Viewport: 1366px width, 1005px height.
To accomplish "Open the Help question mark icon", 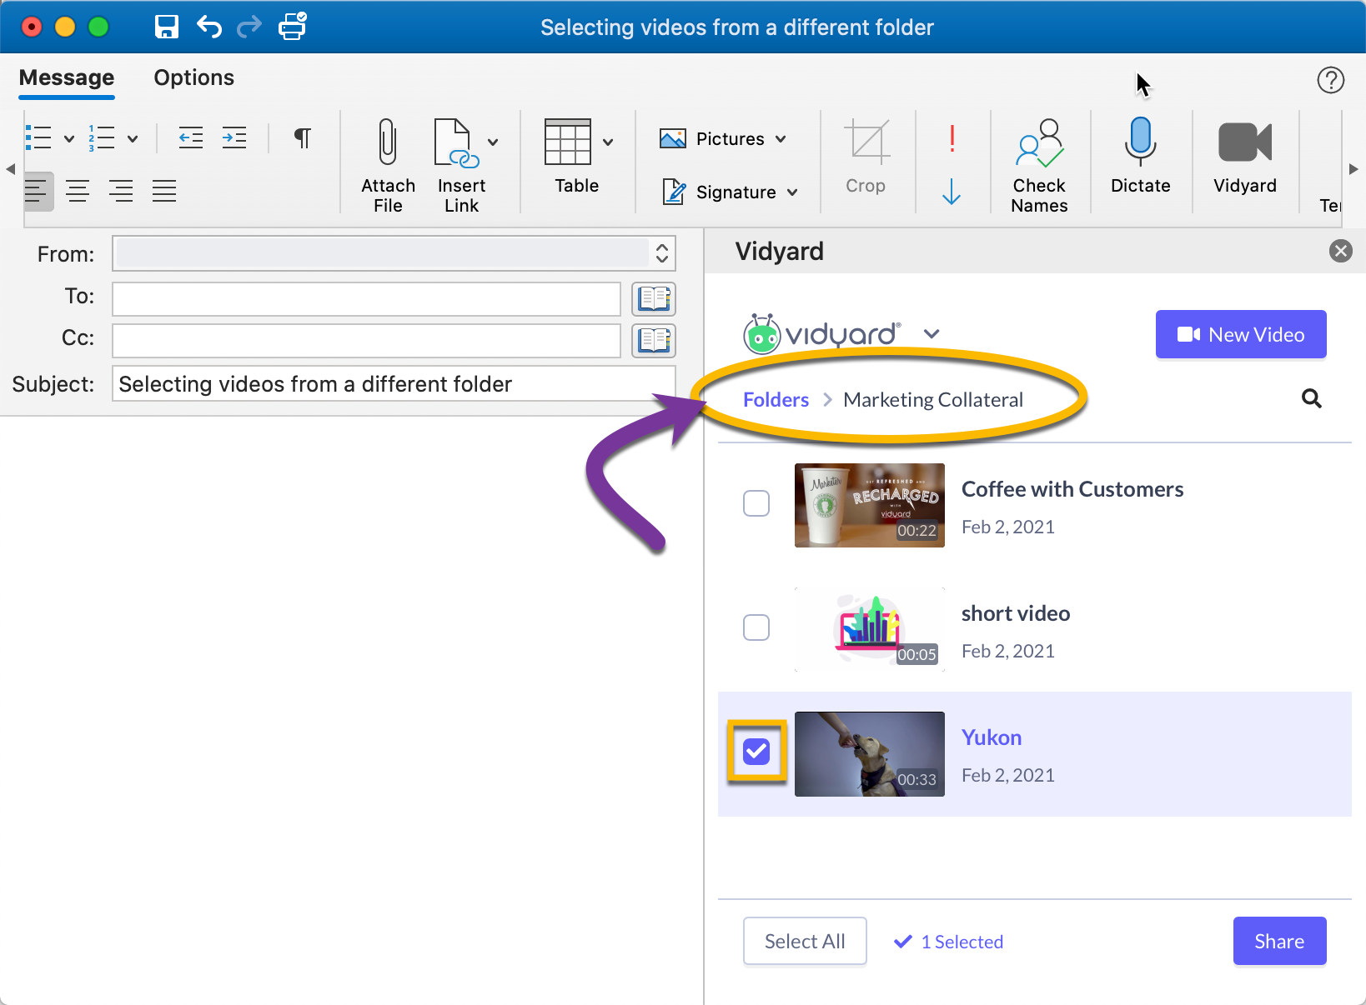I will (x=1330, y=80).
